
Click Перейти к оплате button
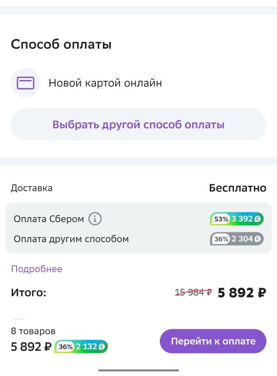pyautogui.click(x=213, y=341)
